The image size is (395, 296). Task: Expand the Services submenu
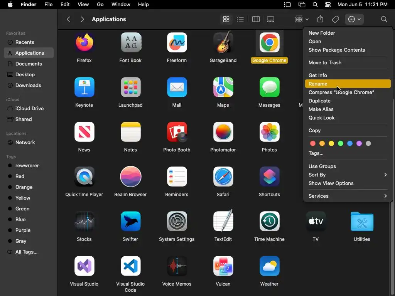(348, 196)
